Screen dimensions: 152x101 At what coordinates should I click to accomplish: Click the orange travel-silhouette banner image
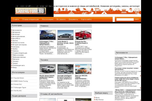click(x=97, y=11)
